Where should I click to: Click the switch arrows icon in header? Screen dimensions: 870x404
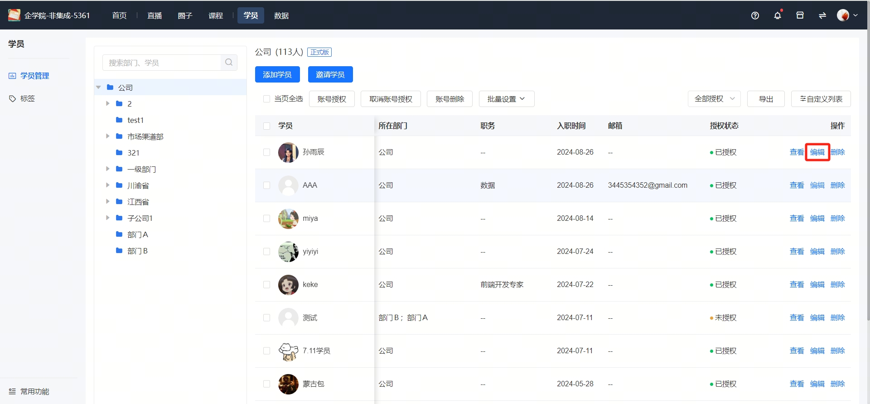(x=822, y=15)
